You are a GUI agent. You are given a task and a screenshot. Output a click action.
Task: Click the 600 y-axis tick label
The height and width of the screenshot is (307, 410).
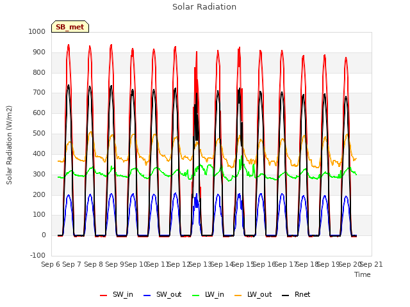click(x=39, y=113)
